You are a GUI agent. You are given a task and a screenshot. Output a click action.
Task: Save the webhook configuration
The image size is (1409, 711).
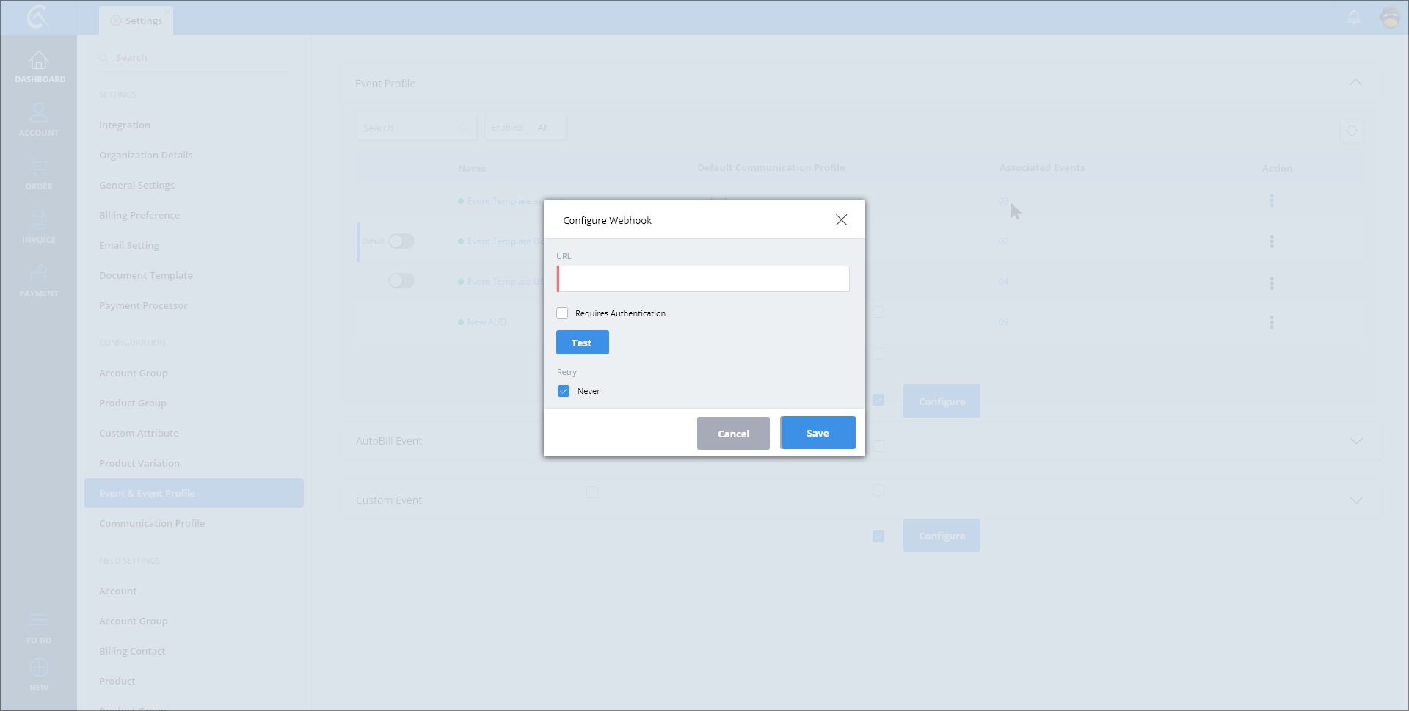[818, 433]
